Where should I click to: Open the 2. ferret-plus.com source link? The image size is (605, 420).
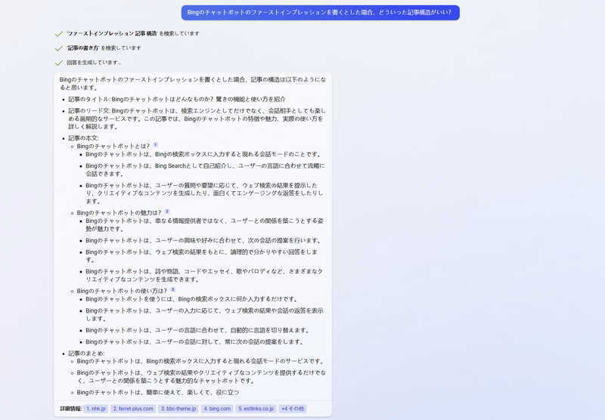pyautogui.click(x=133, y=409)
